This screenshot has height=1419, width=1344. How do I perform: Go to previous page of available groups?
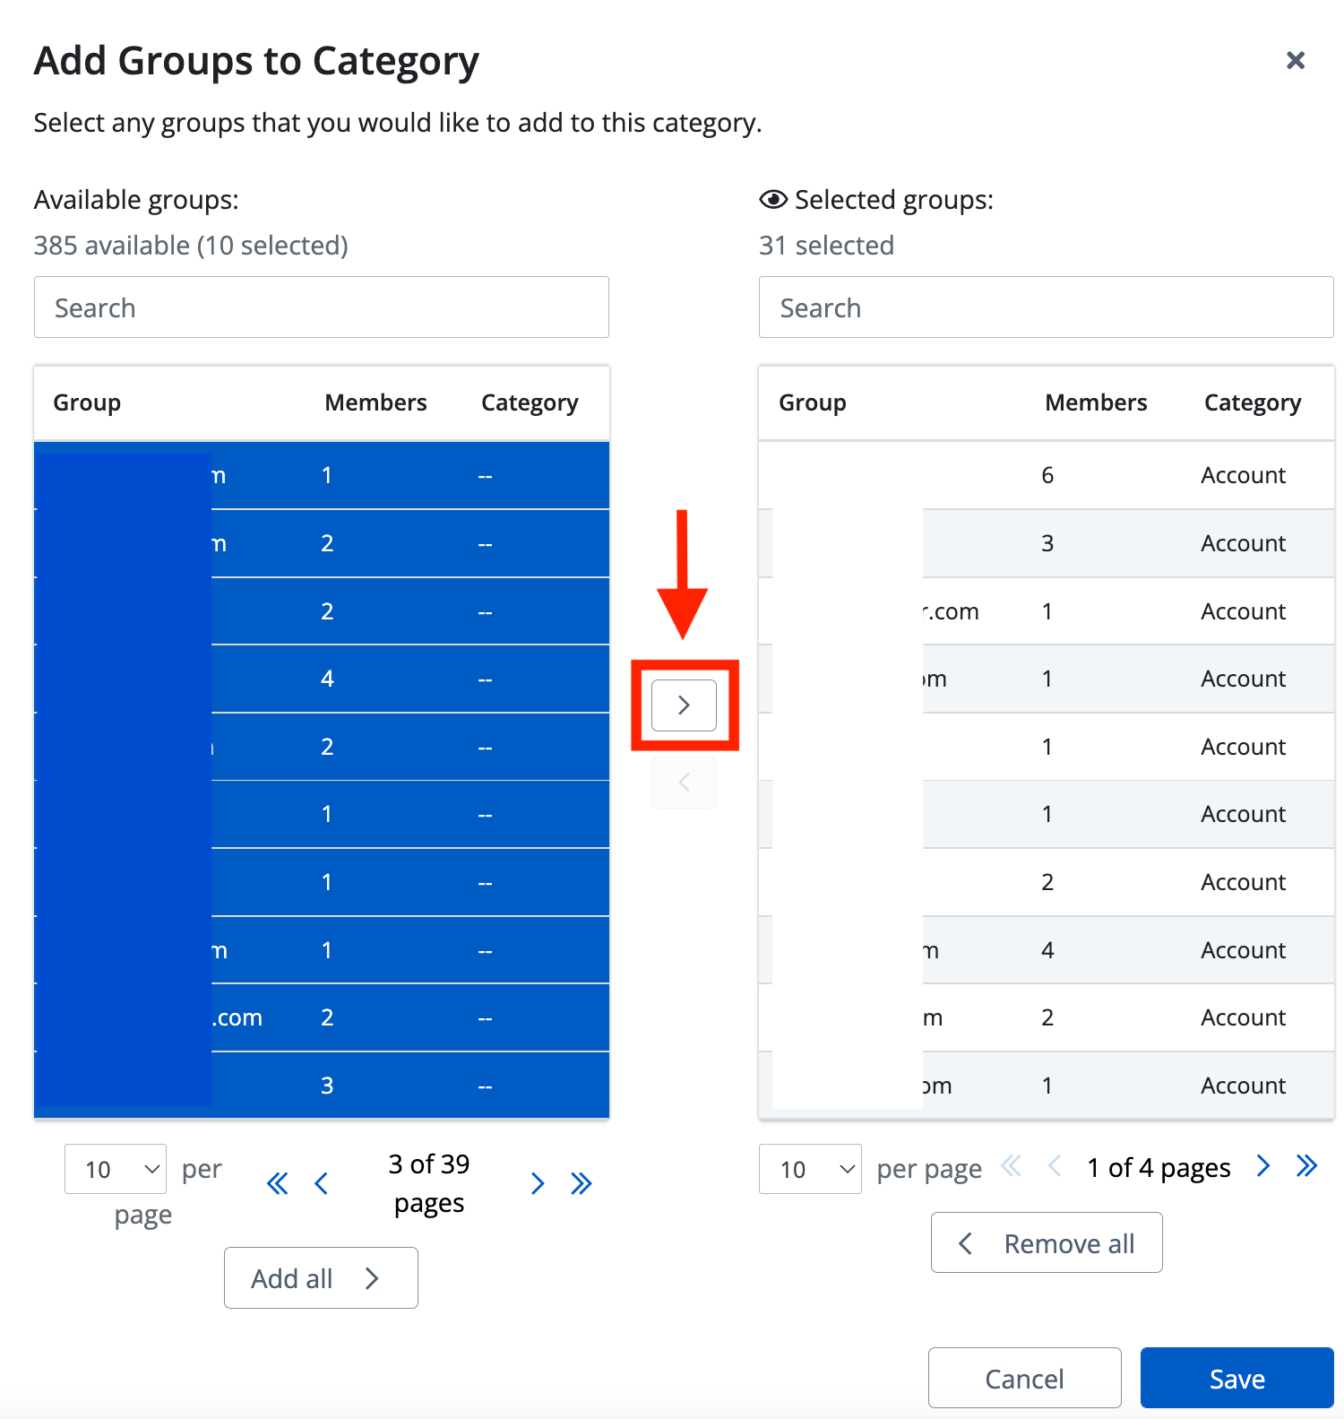(x=322, y=1184)
